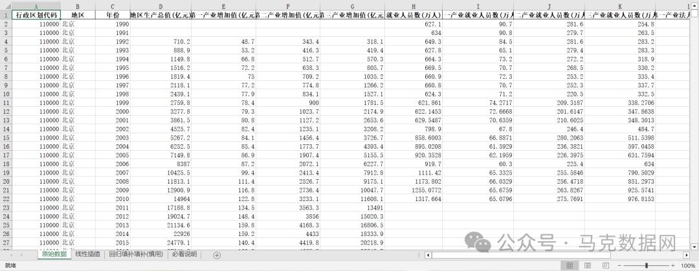Image resolution: width=699 pixels, height=271 pixels.
Task: Open the 必看说明 sheet tab
Action: pos(184,255)
